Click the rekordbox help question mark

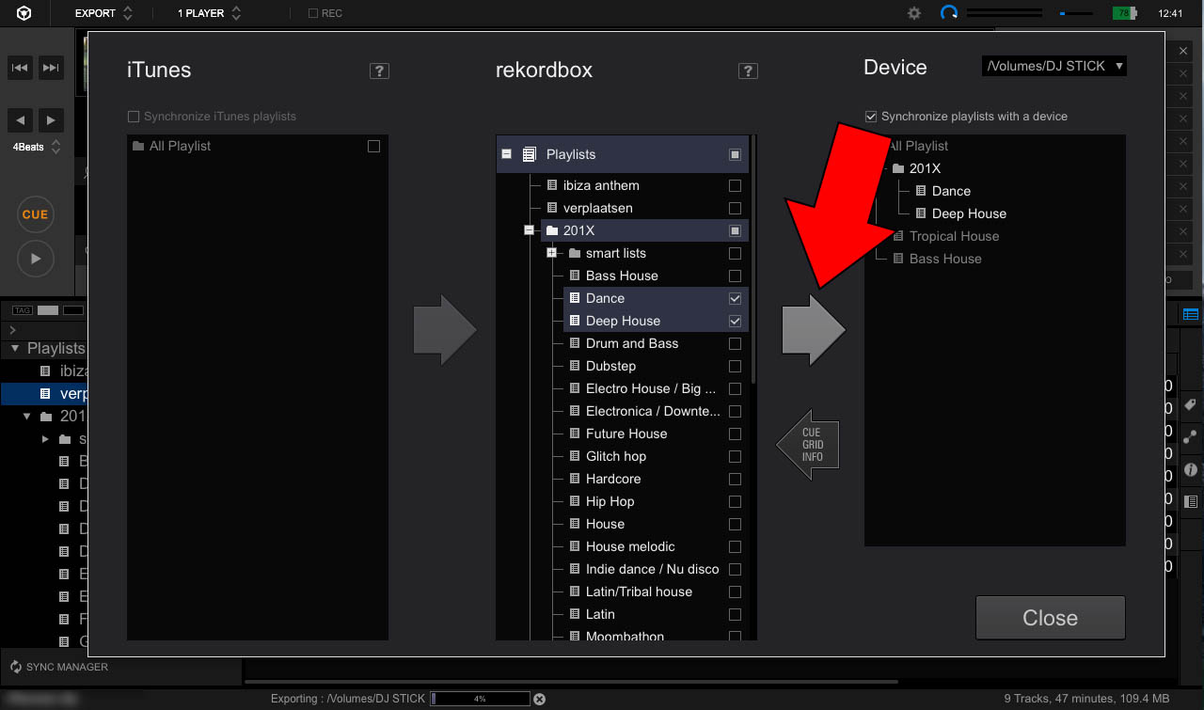(x=748, y=71)
